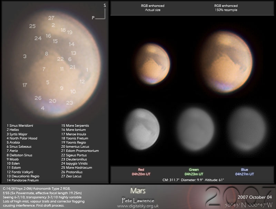Select the grayscale green channel Mars image
The height and width of the screenshot is (209, 276).
(x=195, y=129)
